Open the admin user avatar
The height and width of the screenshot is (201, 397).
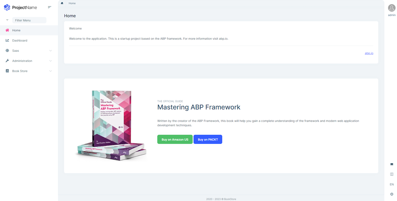[x=392, y=8]
